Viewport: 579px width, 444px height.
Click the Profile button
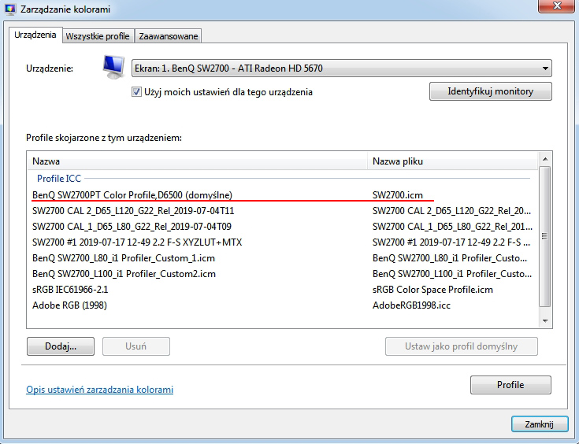point(510,385)
